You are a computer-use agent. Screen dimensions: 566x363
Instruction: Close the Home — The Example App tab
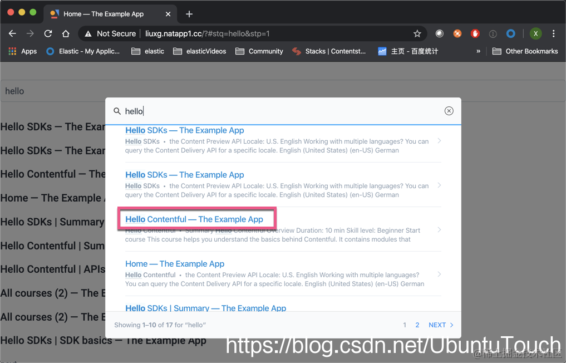(x=168, y=14)
